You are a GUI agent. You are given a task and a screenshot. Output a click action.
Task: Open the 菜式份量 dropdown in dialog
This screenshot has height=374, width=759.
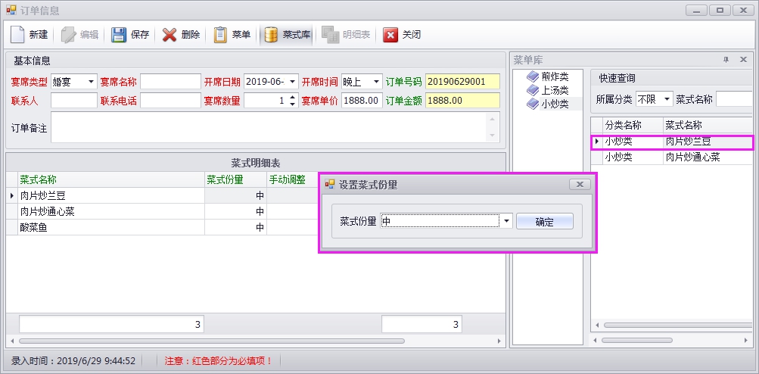click(x=506, y=221)
